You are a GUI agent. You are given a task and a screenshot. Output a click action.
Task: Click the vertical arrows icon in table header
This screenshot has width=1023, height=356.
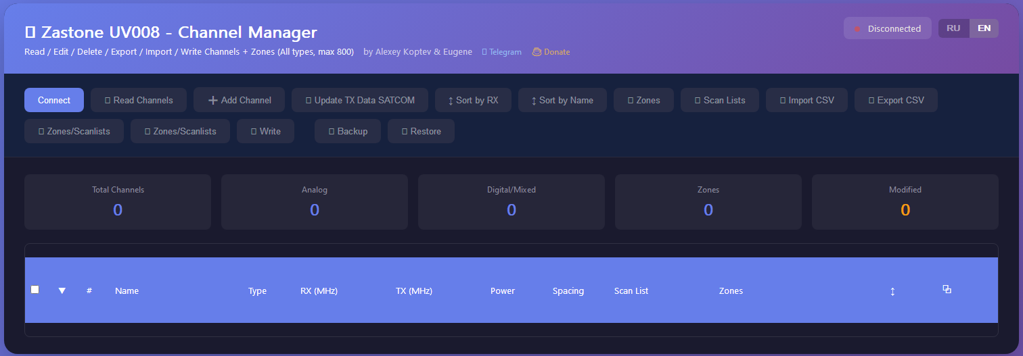[892, 291]
